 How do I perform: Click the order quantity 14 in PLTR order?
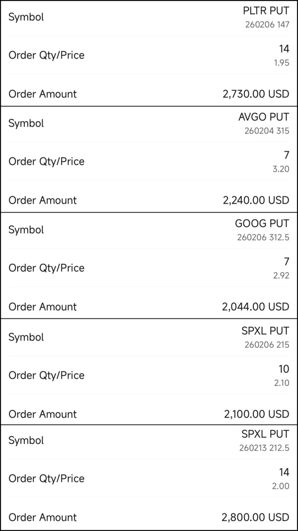point(284,49)
